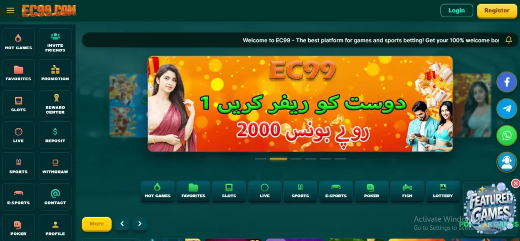The width and height of the screenshot is (520, 241).
Task: Click the notification bell icon
Action: click(x=508, y=40)
